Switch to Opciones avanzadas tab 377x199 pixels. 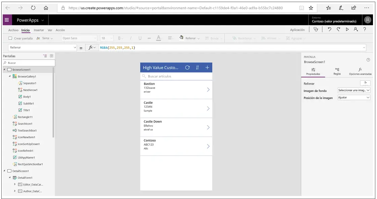(x=360, y=72)
